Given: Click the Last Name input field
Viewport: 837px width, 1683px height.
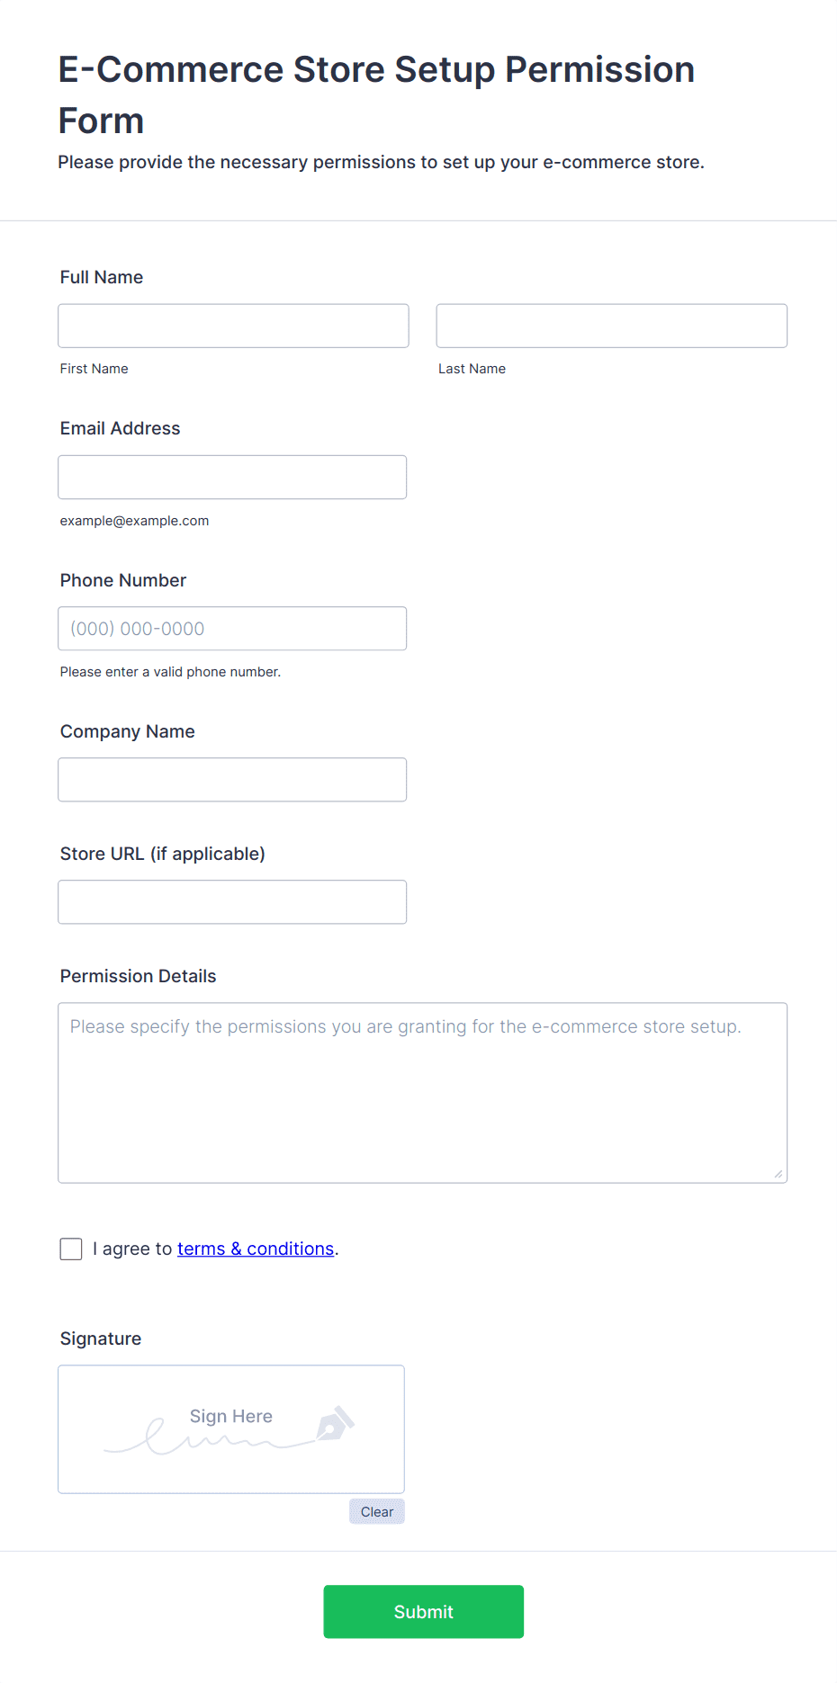Looking at the screenshot, I should click(612, 326).
